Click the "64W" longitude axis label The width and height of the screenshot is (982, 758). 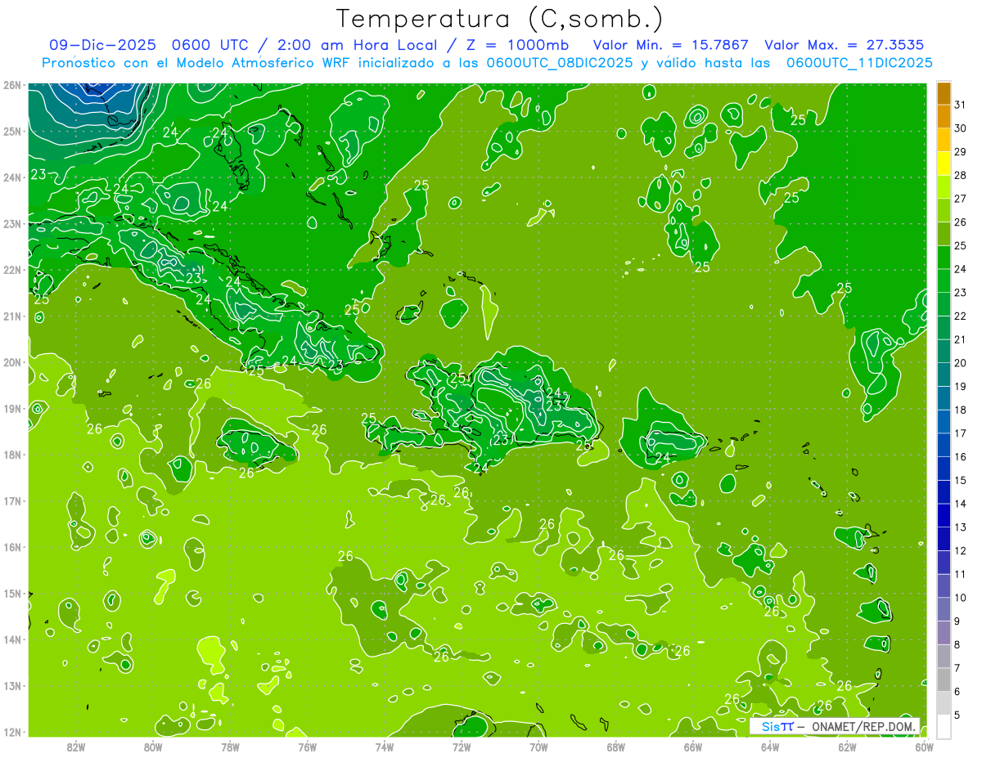click(x=770, y=747)
